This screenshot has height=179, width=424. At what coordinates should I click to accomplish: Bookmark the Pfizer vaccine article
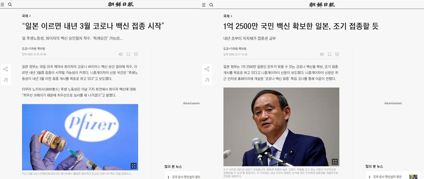click(128, 54)
